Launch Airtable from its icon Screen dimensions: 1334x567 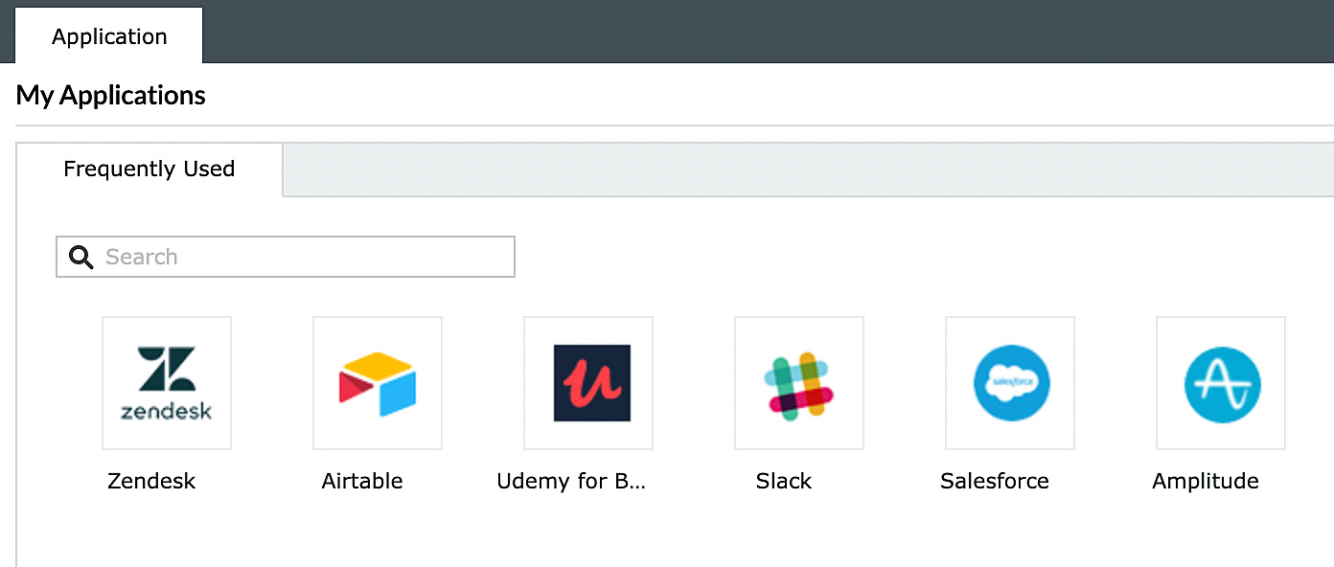click(x=377, y=382)
